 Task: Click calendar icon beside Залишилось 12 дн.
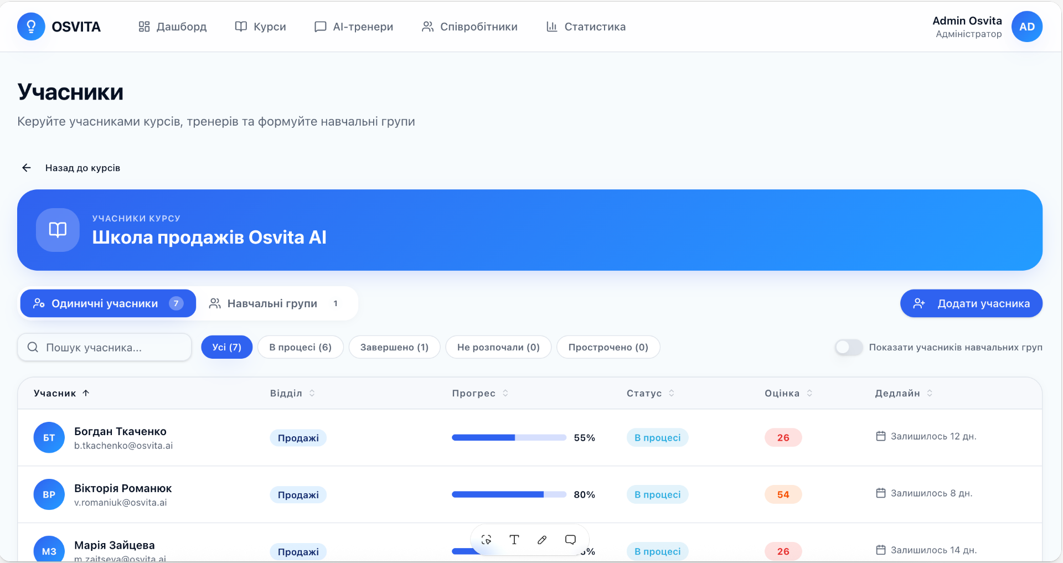point(881,436)
